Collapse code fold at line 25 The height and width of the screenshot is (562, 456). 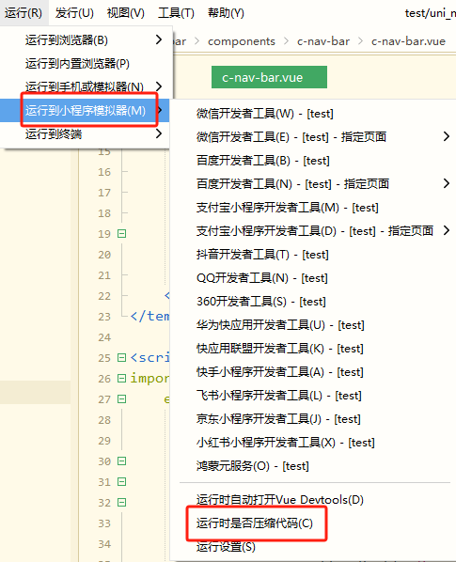[122, 358]
